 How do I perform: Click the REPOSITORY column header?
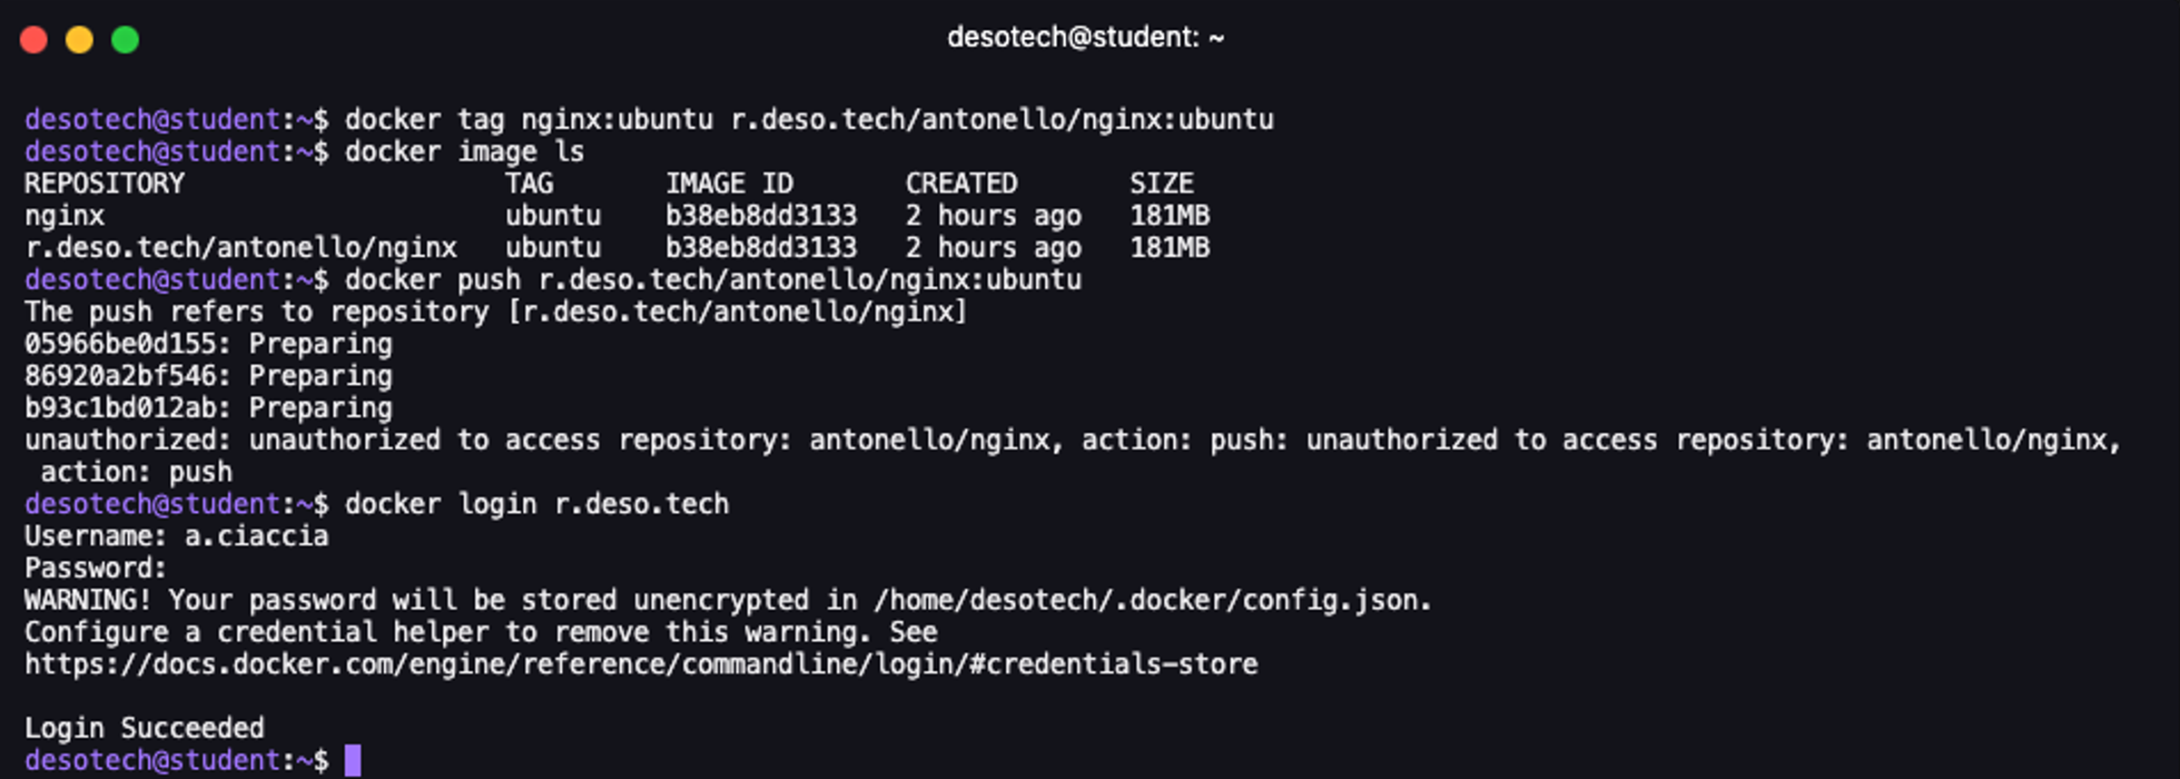[x=104, y=183]
